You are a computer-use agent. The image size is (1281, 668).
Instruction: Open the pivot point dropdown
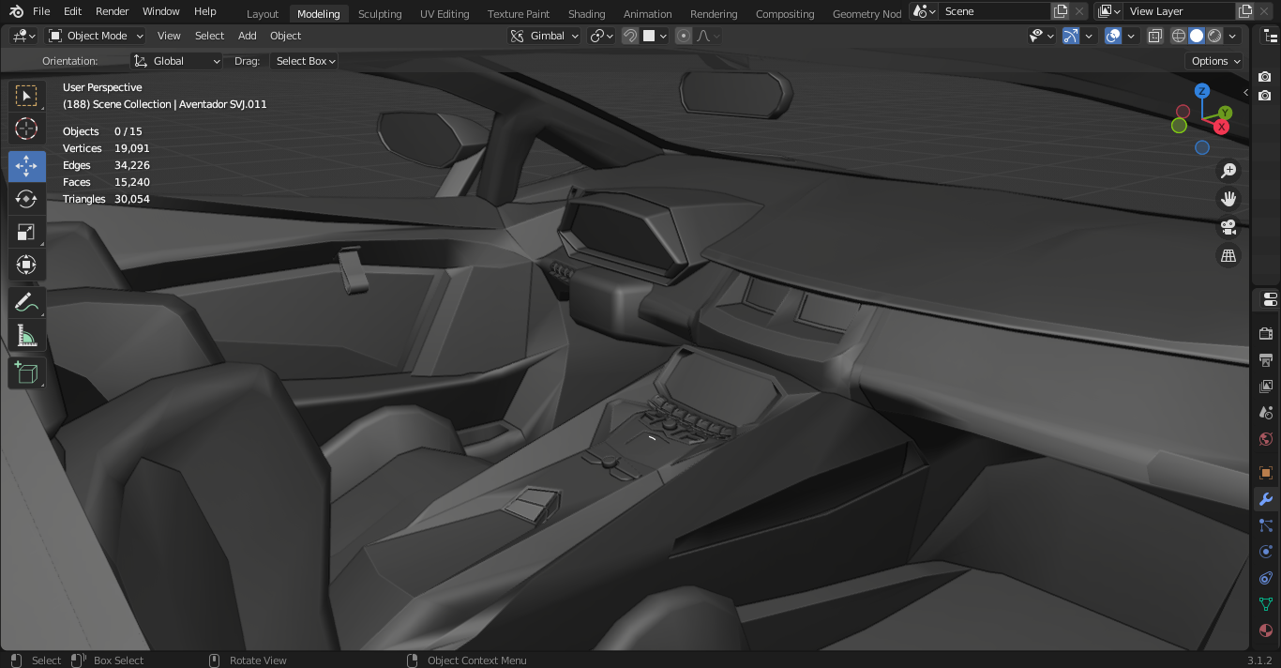tap(601, 36)
